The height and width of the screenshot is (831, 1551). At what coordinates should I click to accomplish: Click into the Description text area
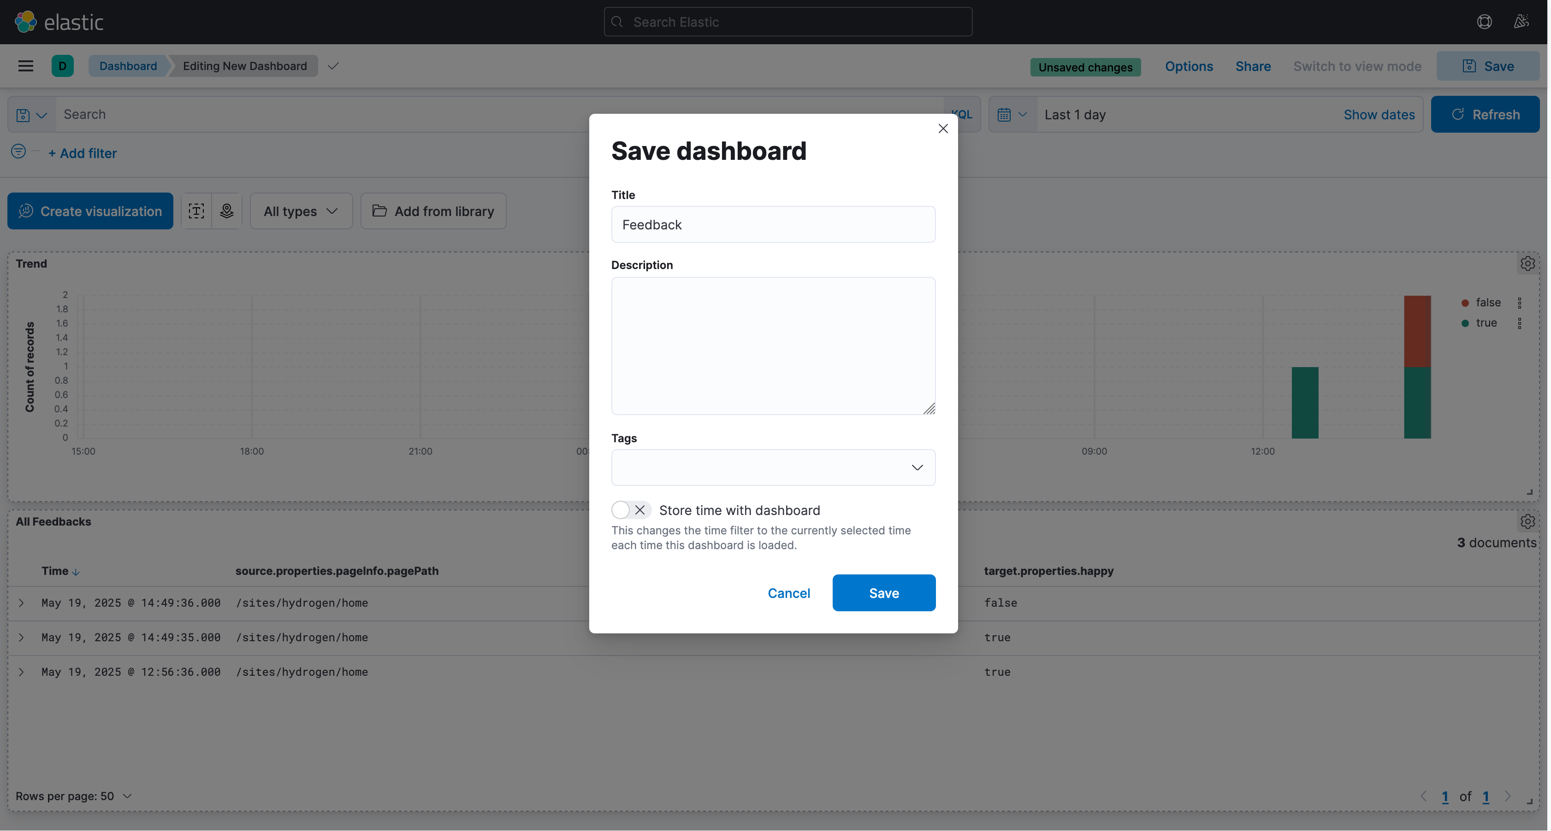pyautogui.click(x=773, y=346)
